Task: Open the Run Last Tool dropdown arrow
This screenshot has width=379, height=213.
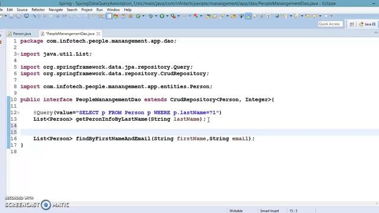Action: point(179,16)
